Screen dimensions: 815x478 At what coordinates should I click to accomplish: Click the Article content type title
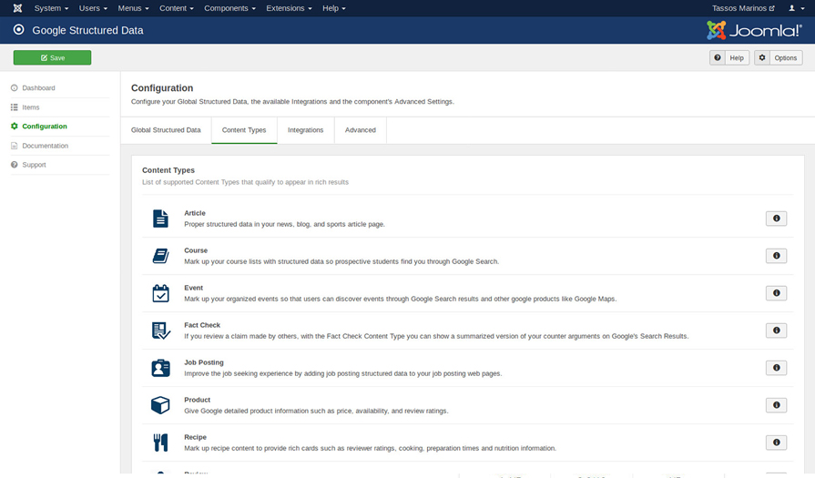pos(194,213)
